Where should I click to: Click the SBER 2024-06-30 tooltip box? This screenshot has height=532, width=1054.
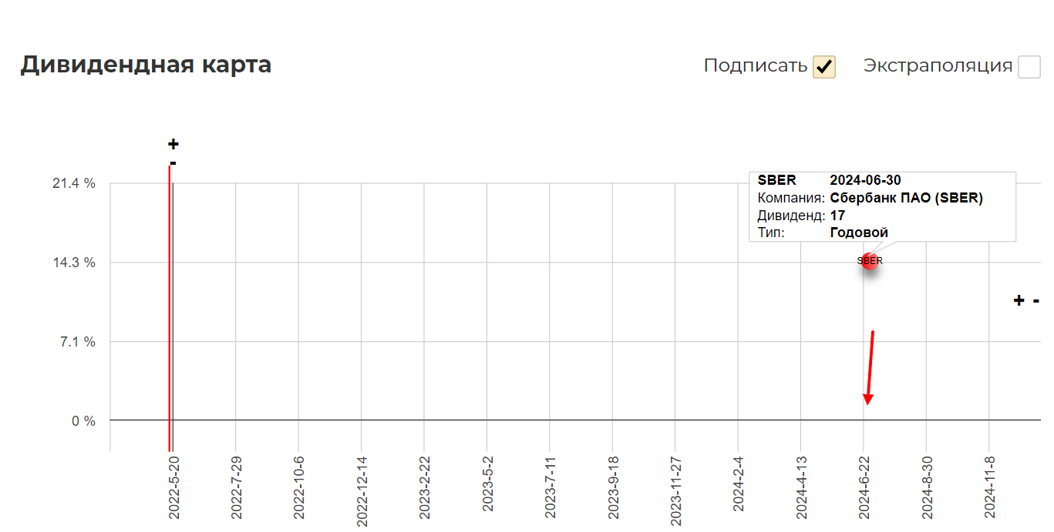tap(882, 206)
